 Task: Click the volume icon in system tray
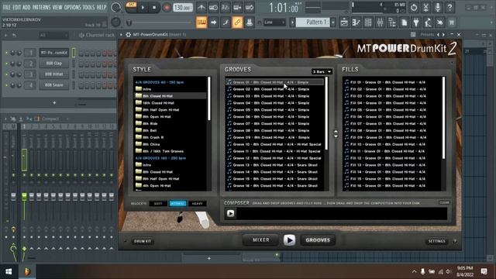coord(449,272)
